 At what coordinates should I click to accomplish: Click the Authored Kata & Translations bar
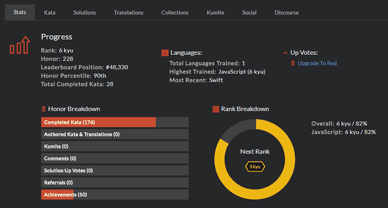(x=115, y=134)
